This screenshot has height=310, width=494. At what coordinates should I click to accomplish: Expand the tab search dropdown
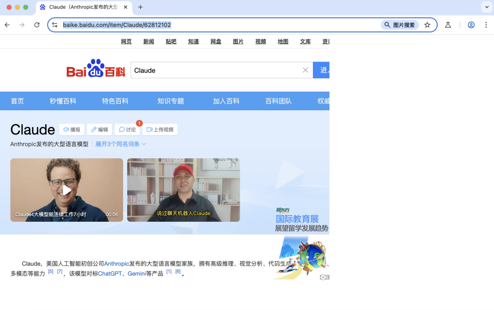487,7
